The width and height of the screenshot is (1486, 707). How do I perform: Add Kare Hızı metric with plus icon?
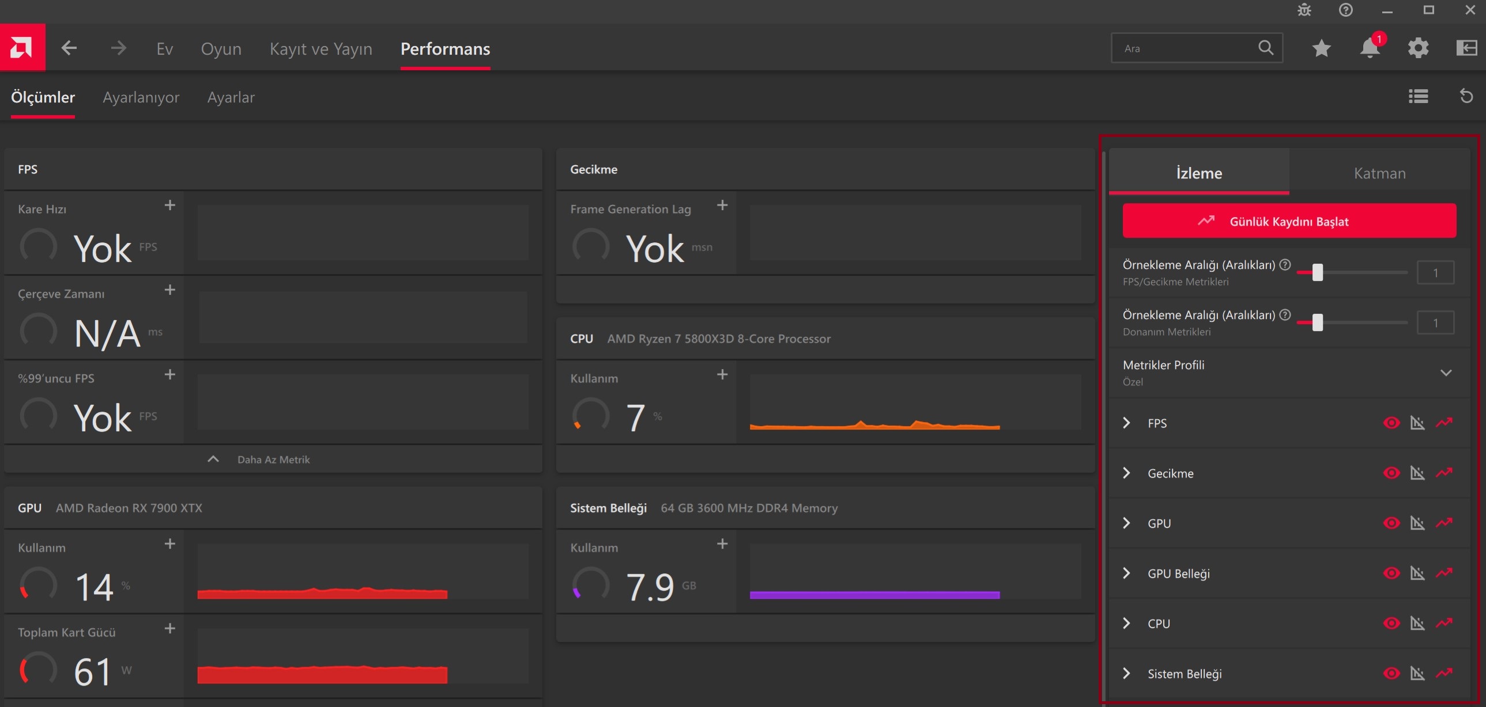pyautogui.click(x=169, y=205)
